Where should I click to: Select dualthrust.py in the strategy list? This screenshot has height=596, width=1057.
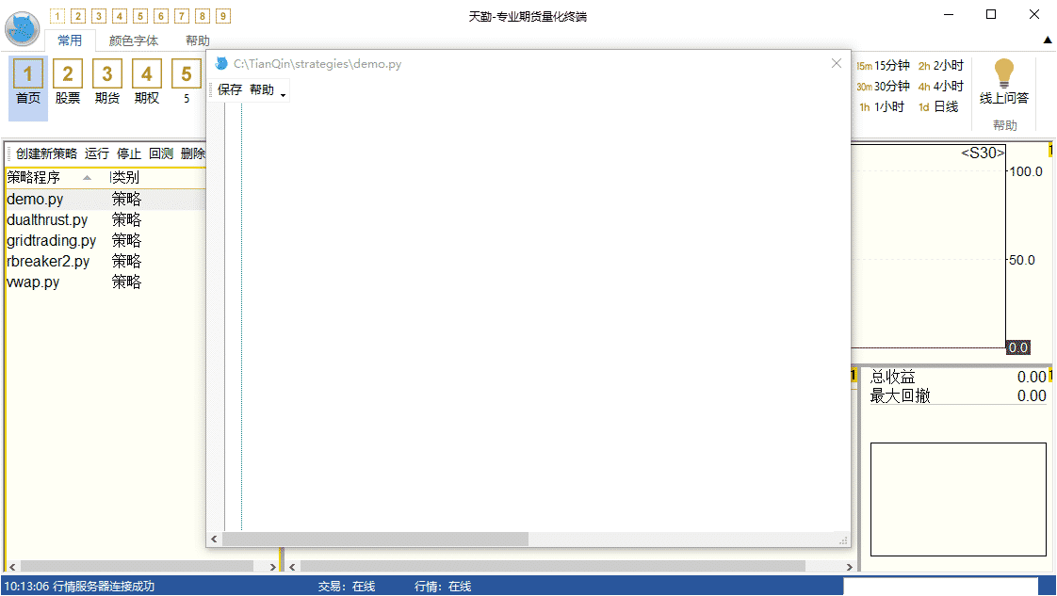click(x=47, y=220)
